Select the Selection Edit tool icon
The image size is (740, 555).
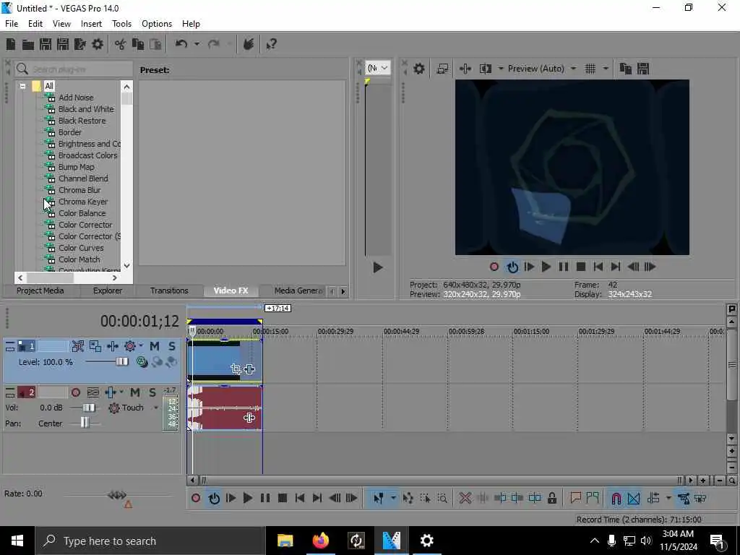(425, 498)
